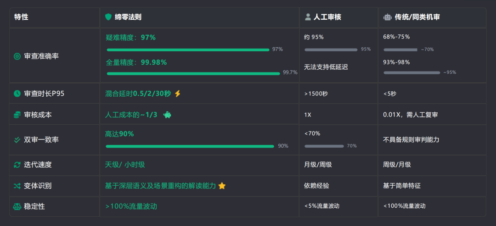Screen dimensions: 496x226
Task: Click the shuffle icon for 变体识别
Action: 17,186
